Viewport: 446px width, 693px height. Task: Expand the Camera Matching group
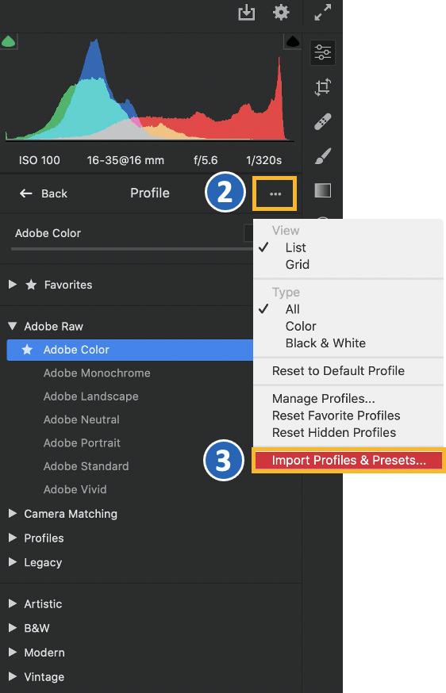tap(13, 514)
